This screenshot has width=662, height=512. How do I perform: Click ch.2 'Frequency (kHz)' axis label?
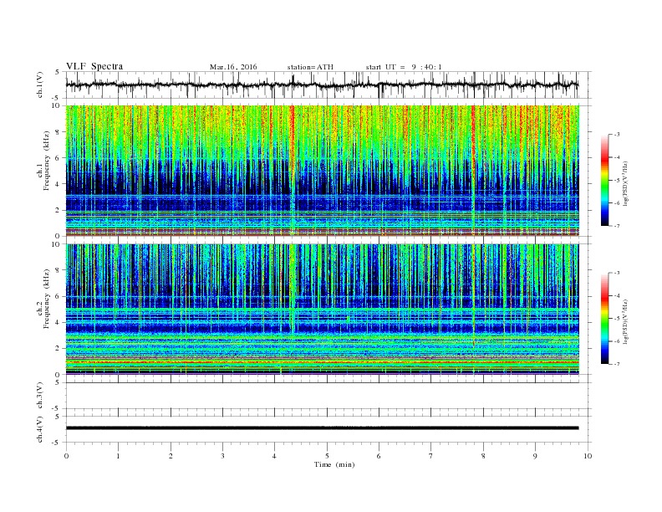(x=47, y=298)
